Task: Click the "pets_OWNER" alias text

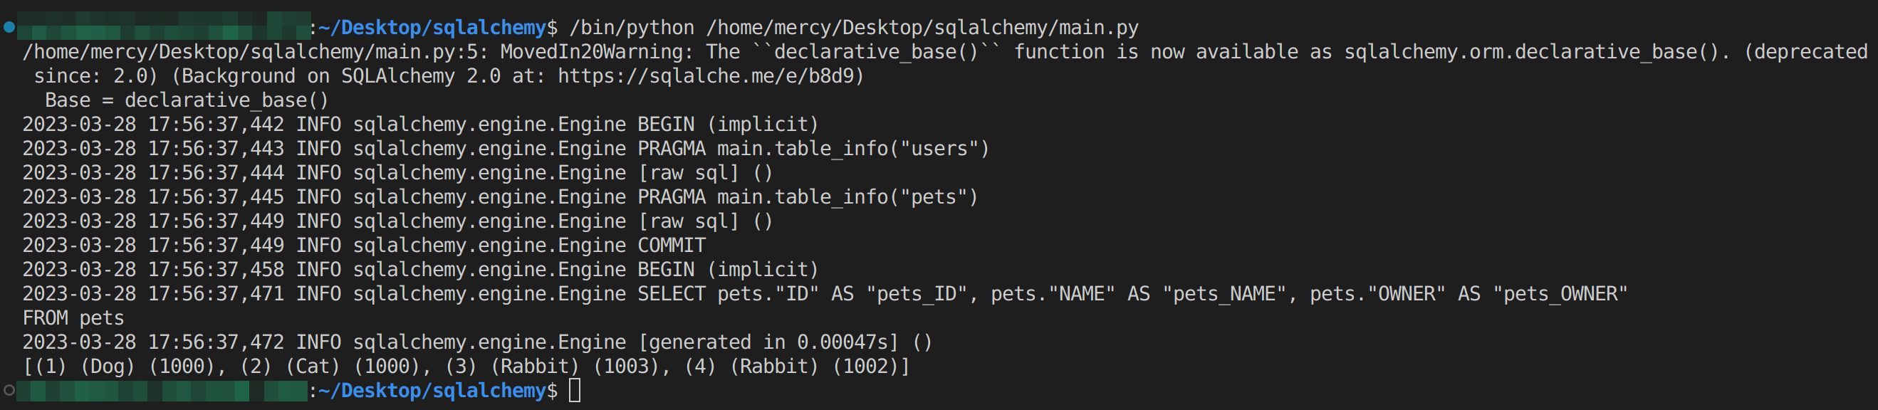Action: click(x=1560, y=294)
